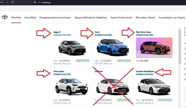
Task: Click Αγοράστε Online on Corolla Hatchback card
Action: pyautogui.click(x=165, y=100)
